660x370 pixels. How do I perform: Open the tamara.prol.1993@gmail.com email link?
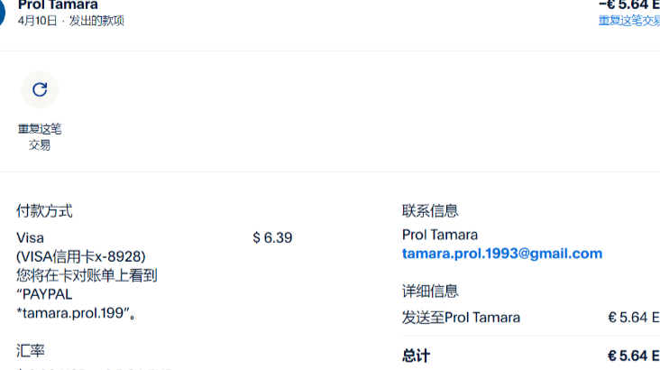pos(501,254)
